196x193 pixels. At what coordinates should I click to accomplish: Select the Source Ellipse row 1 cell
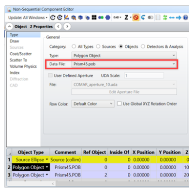31,160
